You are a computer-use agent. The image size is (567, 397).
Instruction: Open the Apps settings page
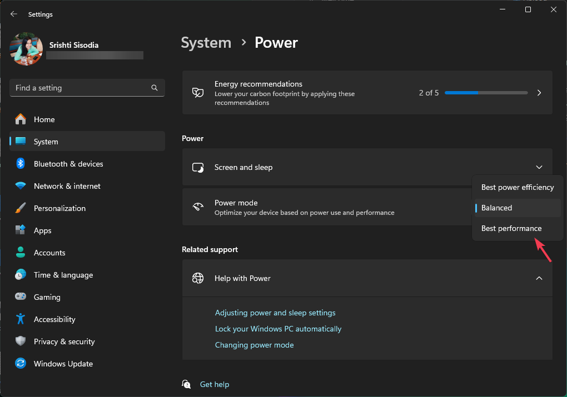pos(43,230)
